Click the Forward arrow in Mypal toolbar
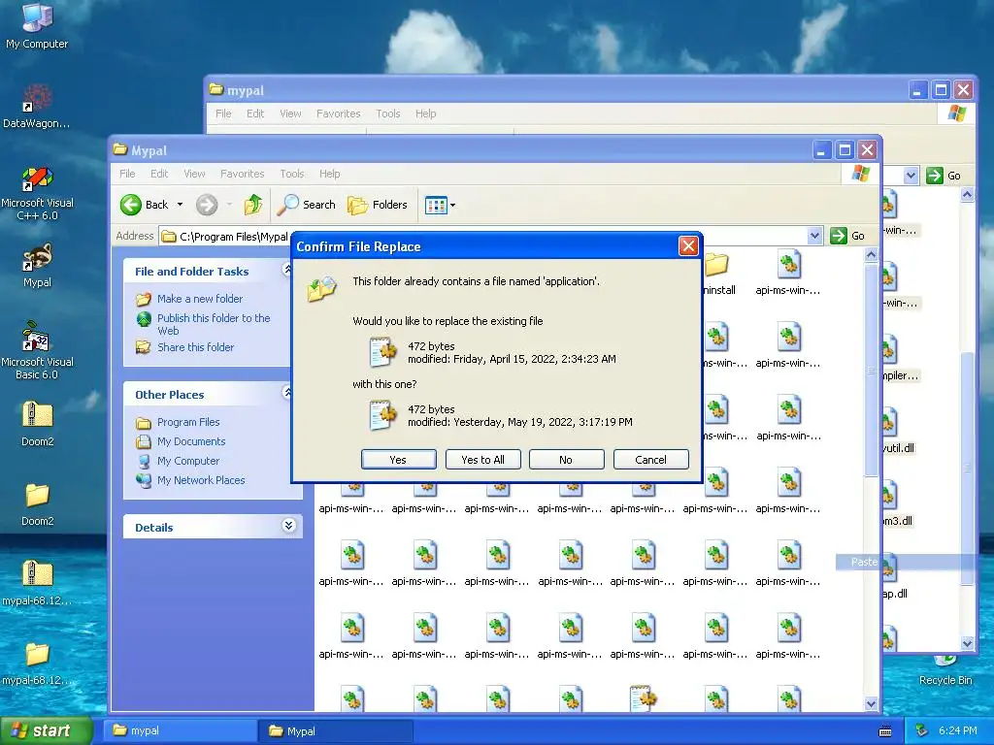Screen dimensions: 994x745 tap(207, 205)
